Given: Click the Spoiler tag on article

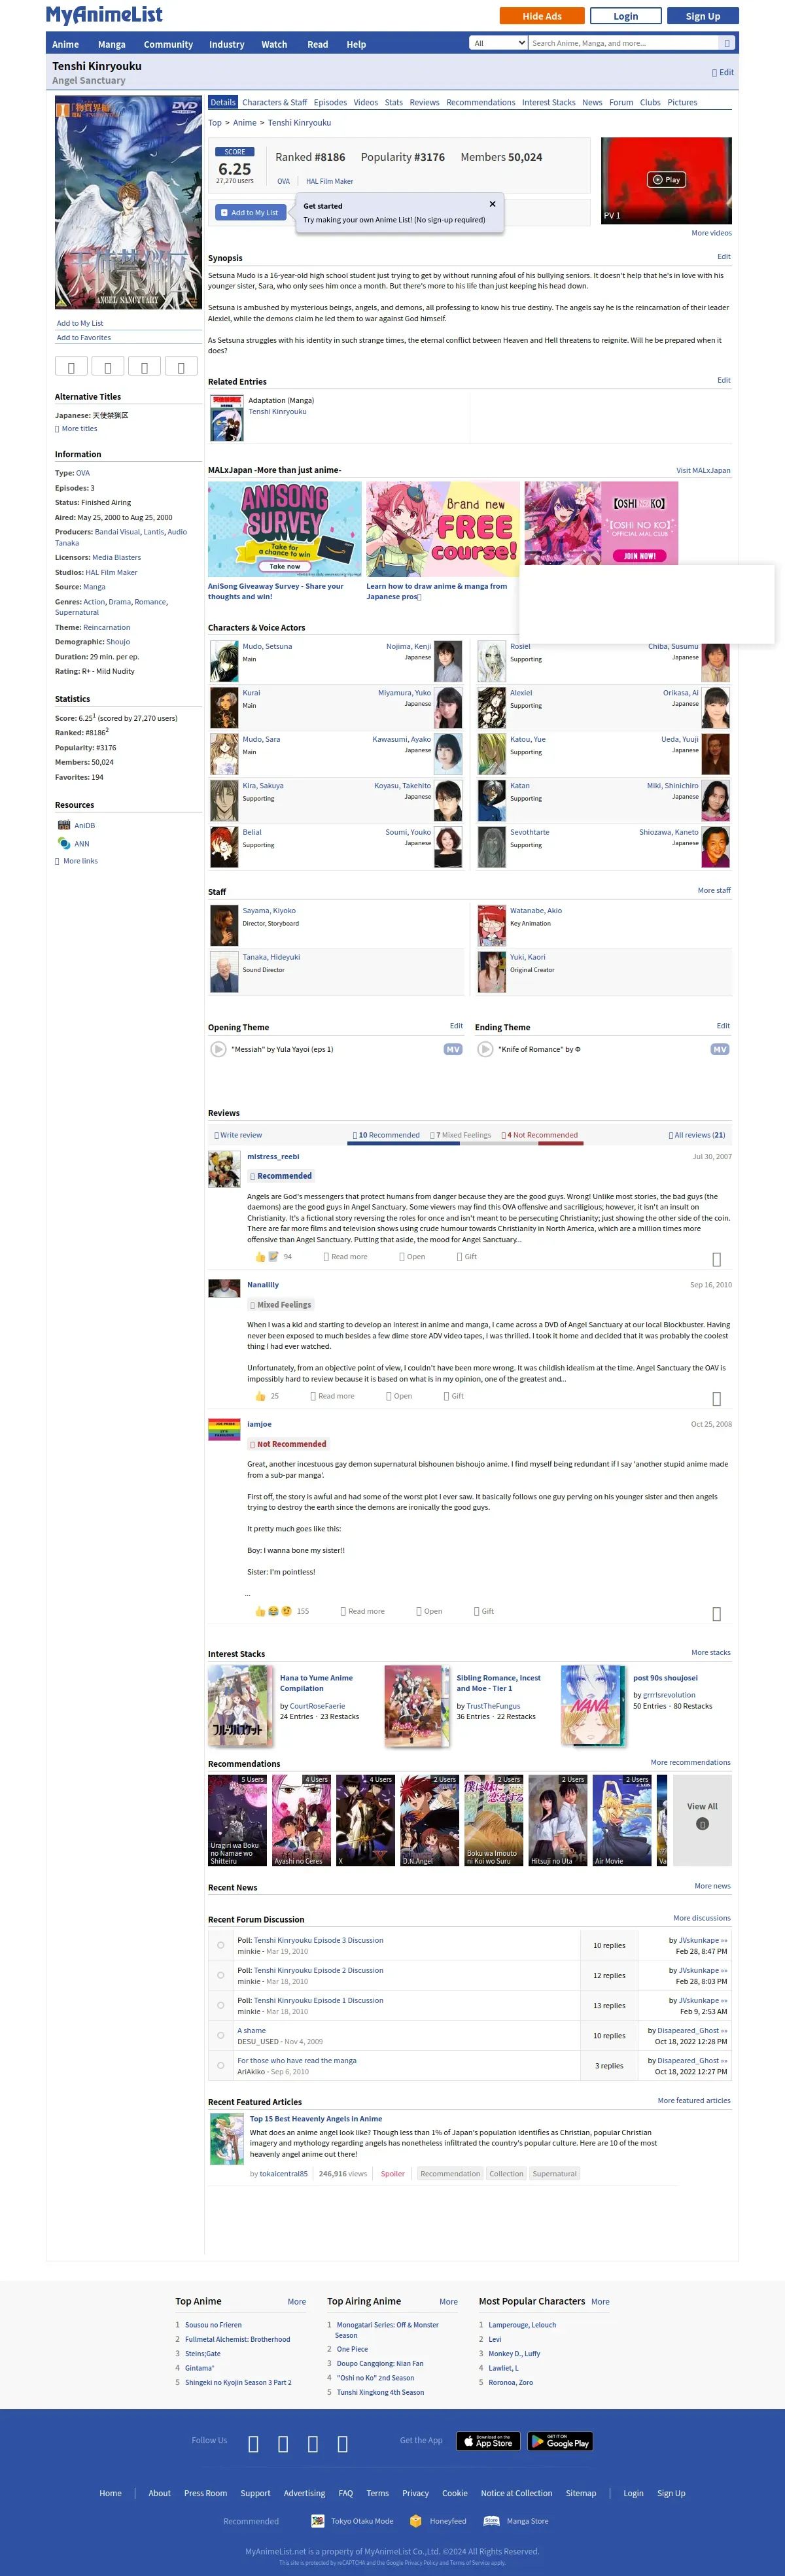Looking at the screenshot, I should click(393, 2174).
